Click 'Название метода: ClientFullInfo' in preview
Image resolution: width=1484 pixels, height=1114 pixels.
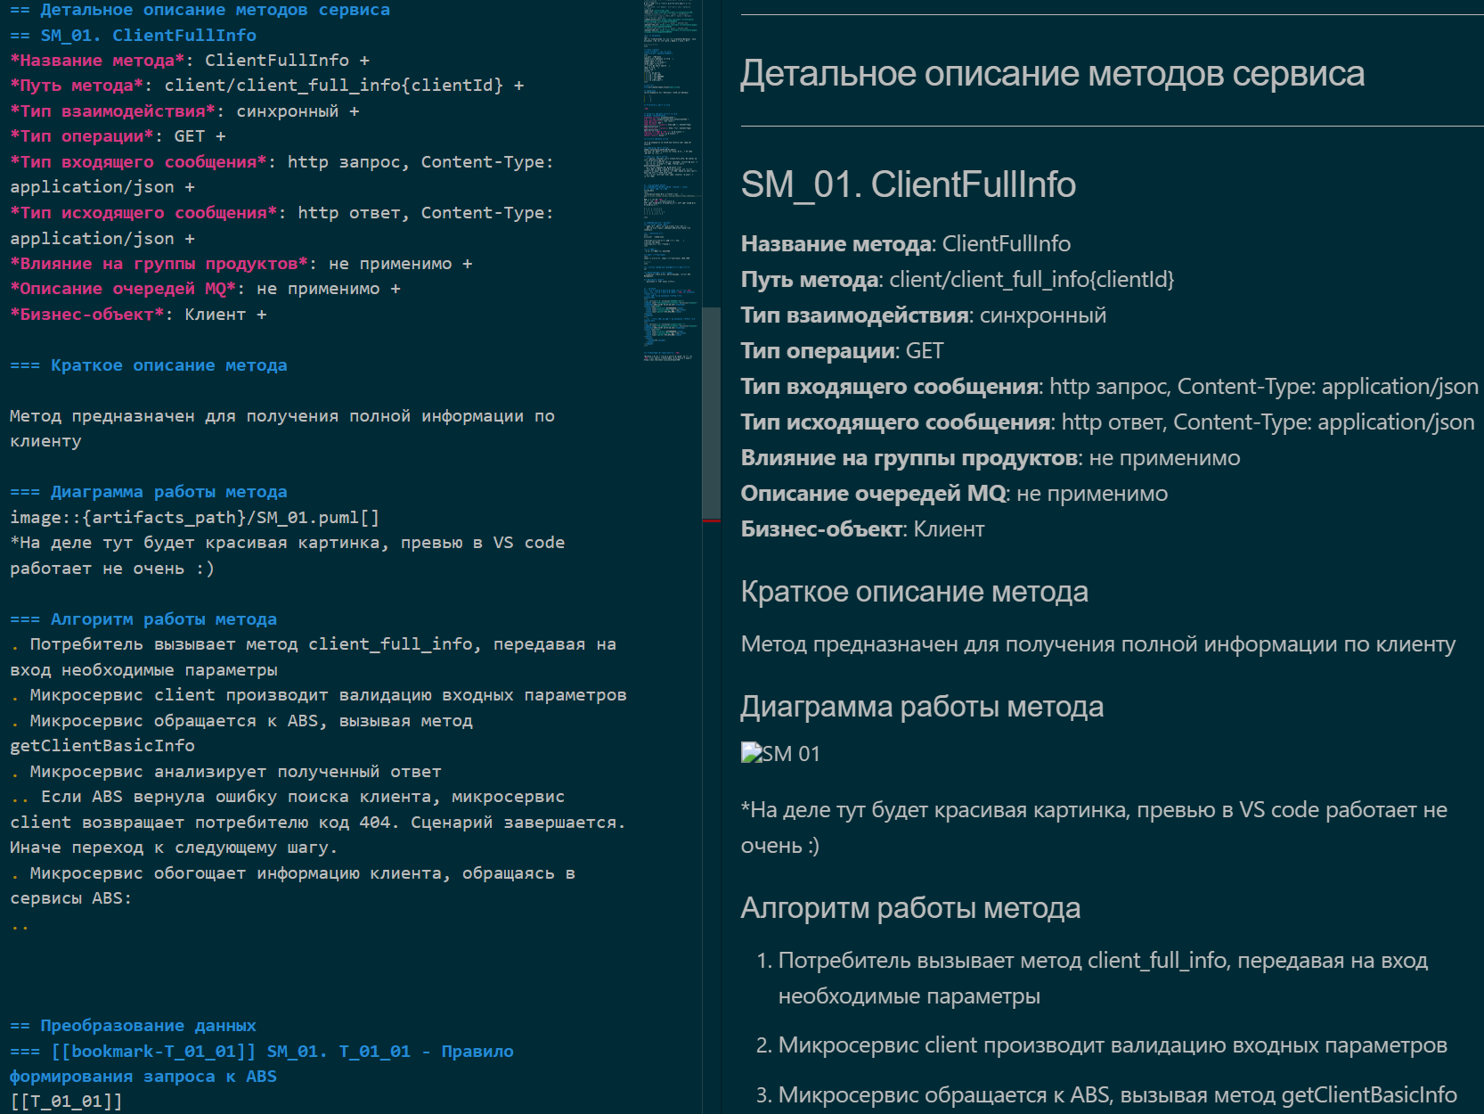[x=906, y=243]
